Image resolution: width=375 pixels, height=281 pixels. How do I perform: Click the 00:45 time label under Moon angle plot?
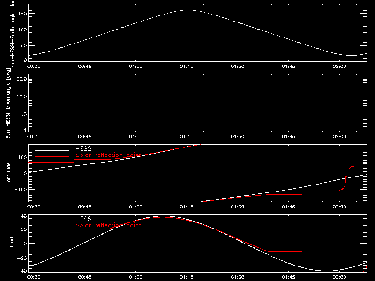[x=85, y=137]
